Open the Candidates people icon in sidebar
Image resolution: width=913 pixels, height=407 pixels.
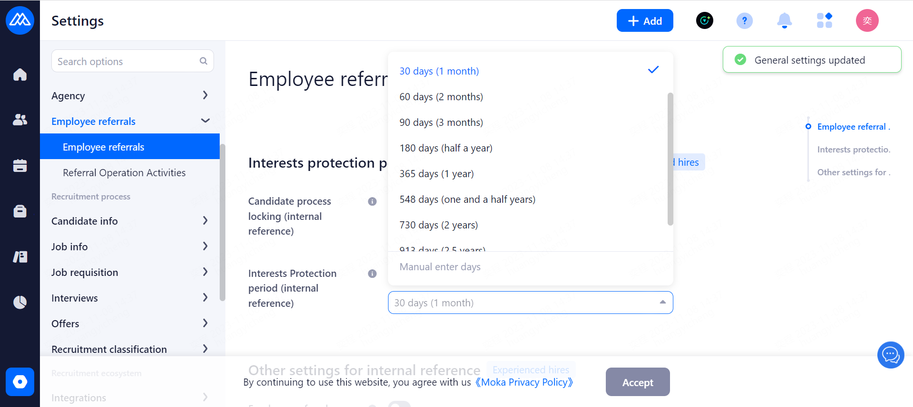coord(20,120)
